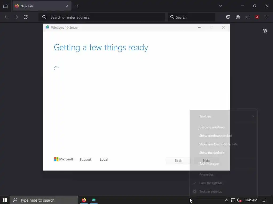Open the Legal link in Setup
Screen dimensions: 273x204
tap(104, 159)
